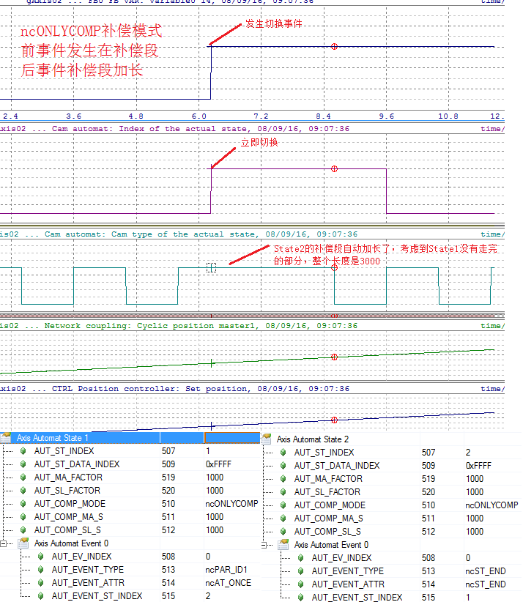This screenshot has width=523, height=602.
Task: Click the Axis Automat Event 0 label under State 2
Action: 331,545
